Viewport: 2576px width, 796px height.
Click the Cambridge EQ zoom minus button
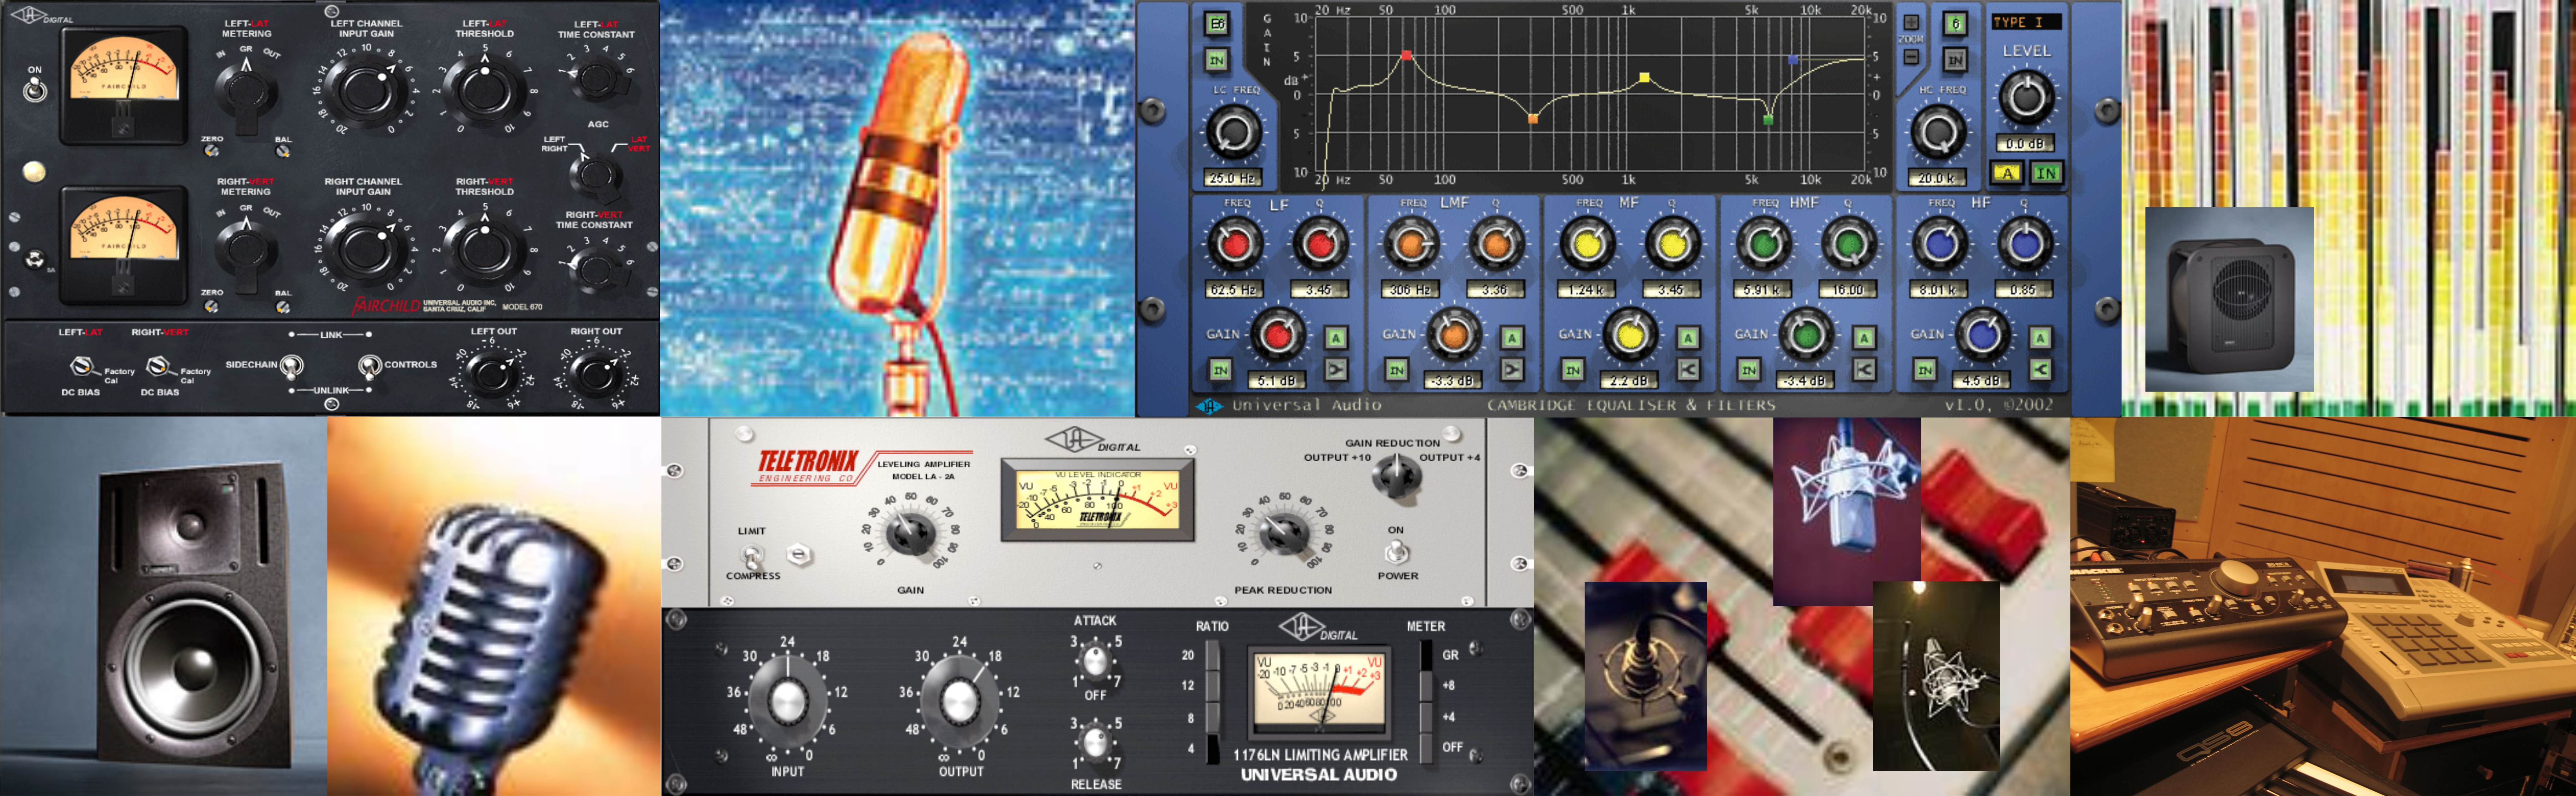[x=1911, y=57]
